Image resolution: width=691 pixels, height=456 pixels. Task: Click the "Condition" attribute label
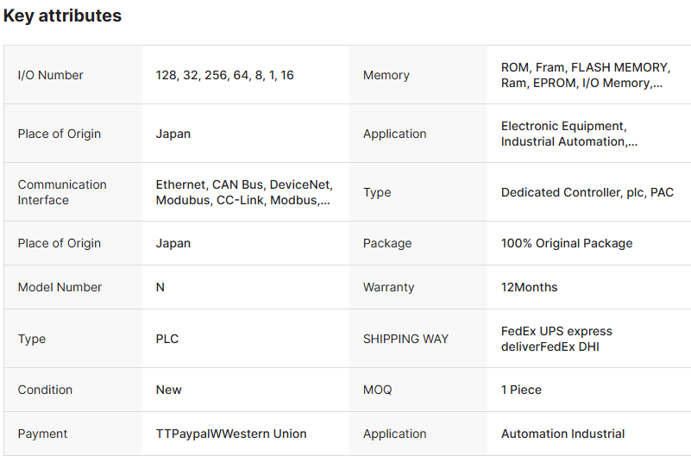tap(43, 390)
